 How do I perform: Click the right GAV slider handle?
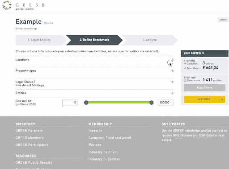(x=152, y=103)
